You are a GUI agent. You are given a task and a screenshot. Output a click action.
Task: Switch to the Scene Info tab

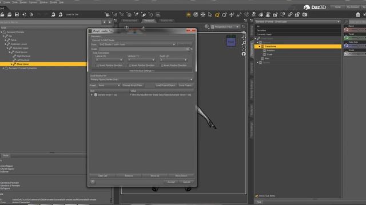pyautogui.click(x=166, y=20)
